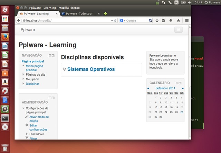221x153 pixels.
Task: Open Amazon launcher icon
Action: click(5, 82)
